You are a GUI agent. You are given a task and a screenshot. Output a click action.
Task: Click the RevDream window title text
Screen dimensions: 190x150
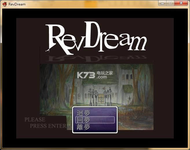pyautogui.click(x=17, y=4)
